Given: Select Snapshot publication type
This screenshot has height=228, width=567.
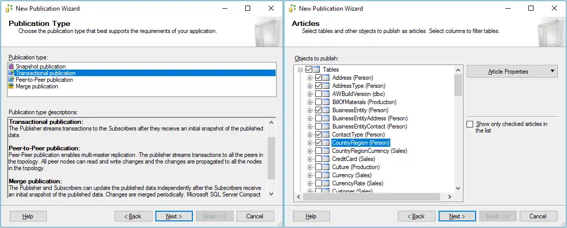Looking at the screenshot, I should pyautogui.click(x=142, y=67).
